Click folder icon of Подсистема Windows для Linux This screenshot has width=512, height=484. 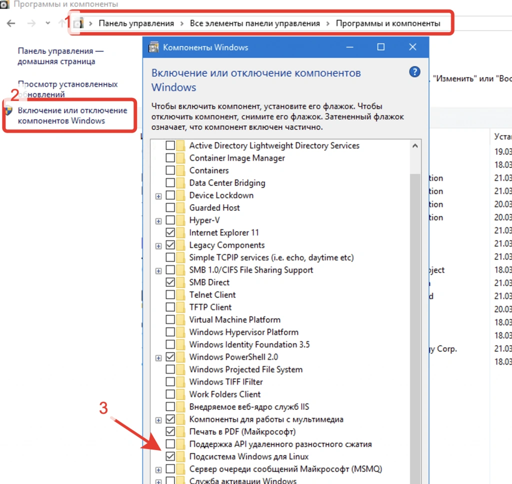pos(181,456)
